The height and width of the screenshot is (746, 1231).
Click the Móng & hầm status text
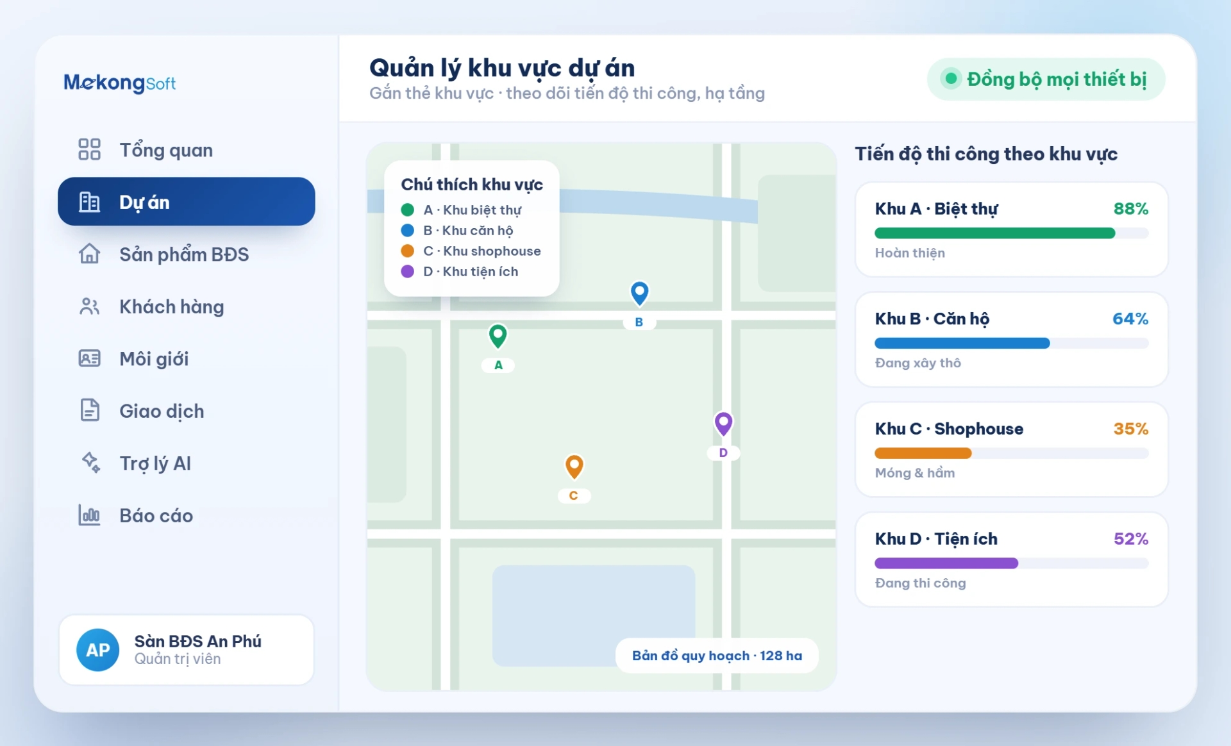pos(915,472)
